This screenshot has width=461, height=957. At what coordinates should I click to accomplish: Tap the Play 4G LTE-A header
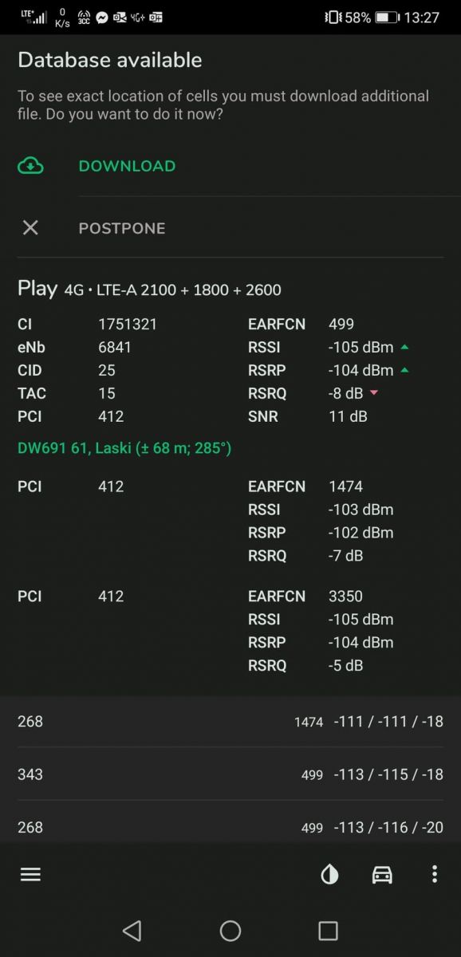[149, 289]
